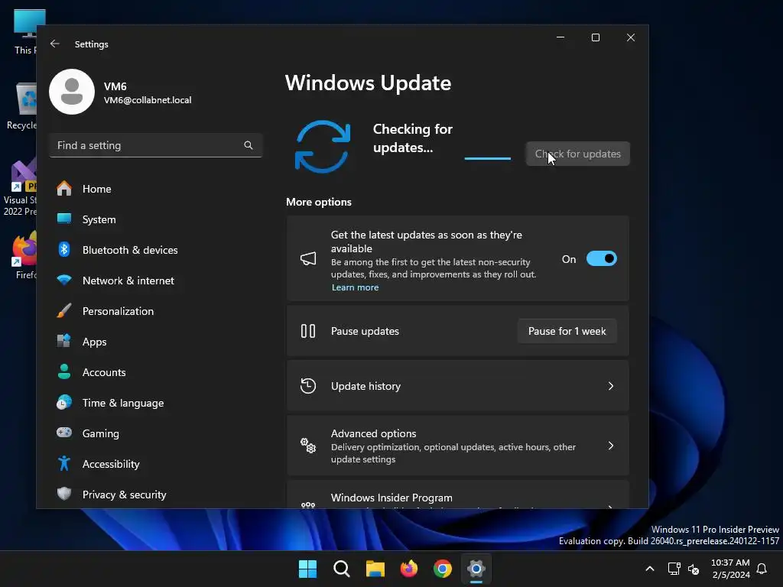
Task: Click the Apps icon in sidebar
Action: [64, 342]
